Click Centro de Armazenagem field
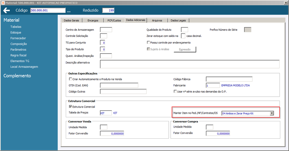This screenshot has width=289, height=151. (x=106, y=30)
